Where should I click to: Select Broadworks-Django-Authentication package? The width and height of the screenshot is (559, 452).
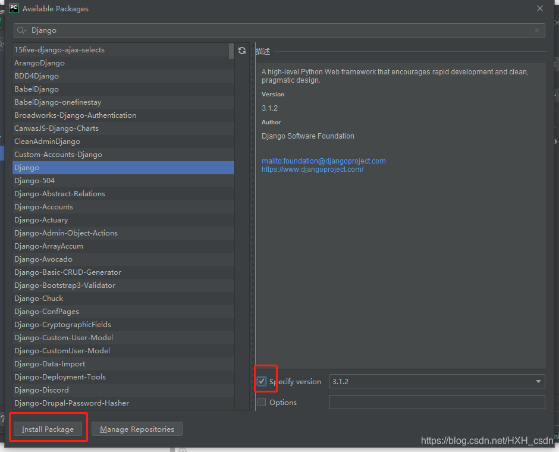(123, 115)
